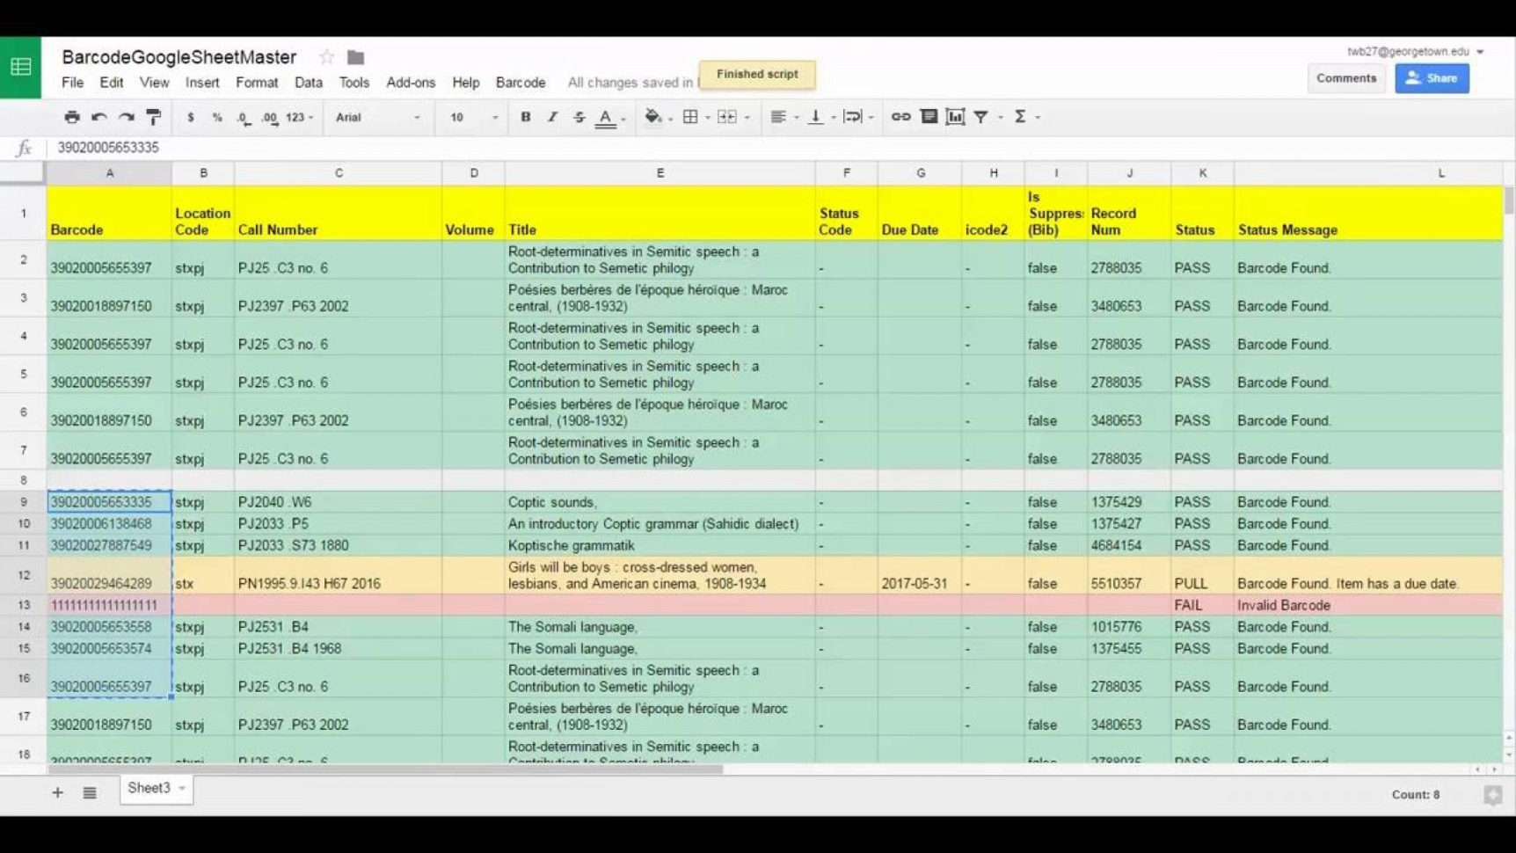This screenshot has width=1516, height=853.
Task: Insert a chart from the toolbar
Action: coord(955,117)
